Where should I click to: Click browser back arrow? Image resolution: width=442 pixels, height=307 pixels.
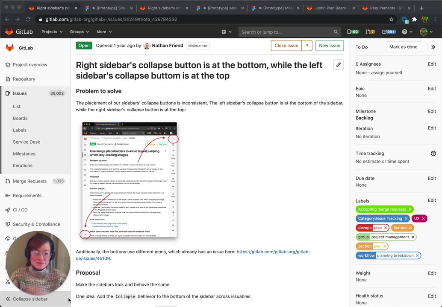[7, 19]
